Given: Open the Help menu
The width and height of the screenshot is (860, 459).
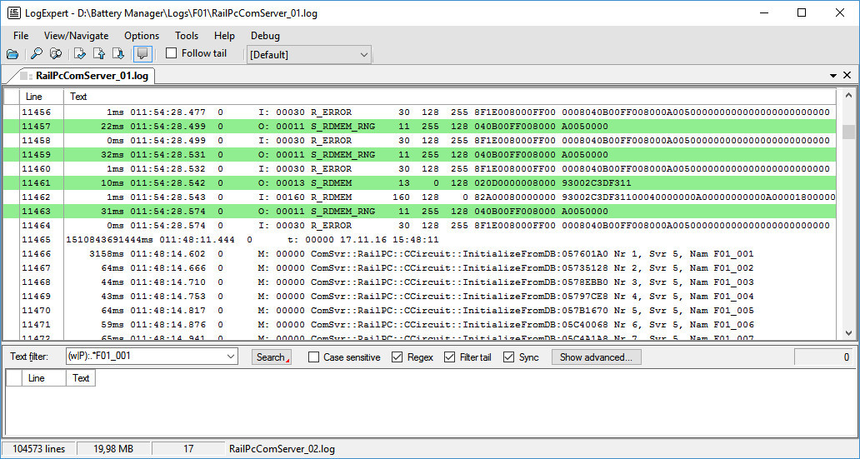Looking at the screenshot, I should pos(224,36).
